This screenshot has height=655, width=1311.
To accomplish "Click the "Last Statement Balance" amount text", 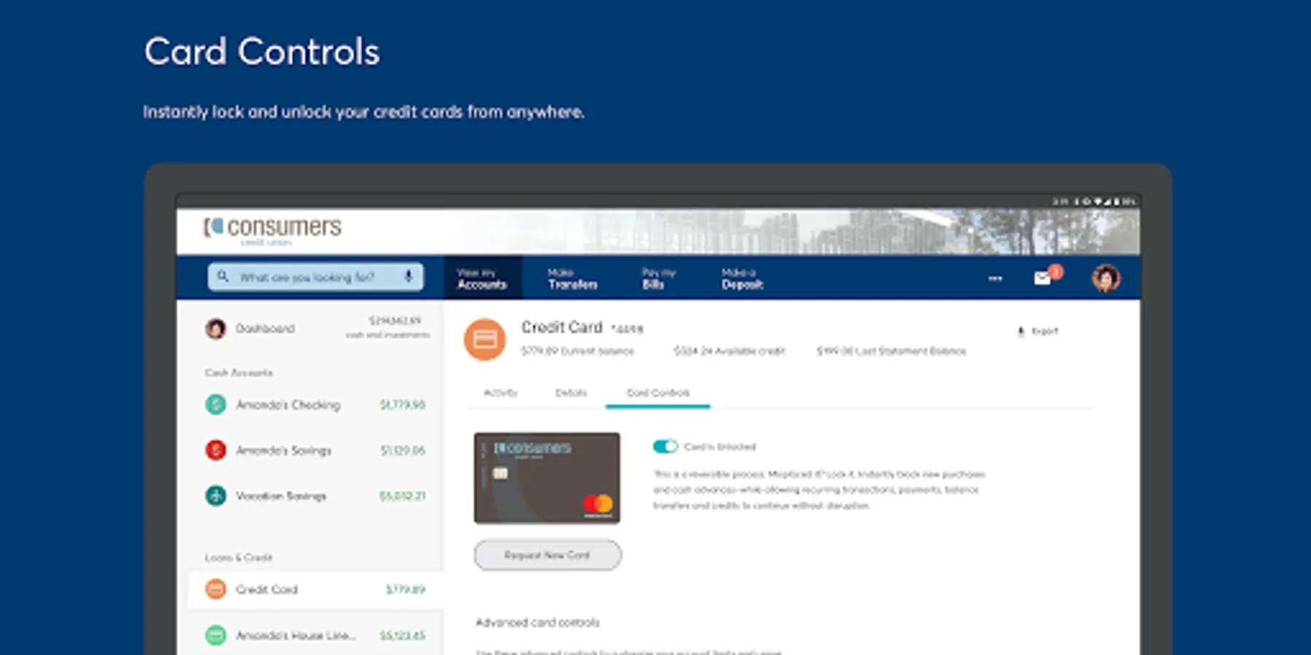I will click(891, 351).
